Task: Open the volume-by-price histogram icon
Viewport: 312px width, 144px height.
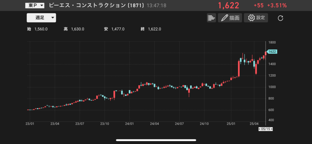Action: pyautogui.click(x=211, y=18)
